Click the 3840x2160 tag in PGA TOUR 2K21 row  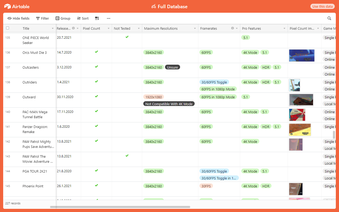[x=154, y=171]
